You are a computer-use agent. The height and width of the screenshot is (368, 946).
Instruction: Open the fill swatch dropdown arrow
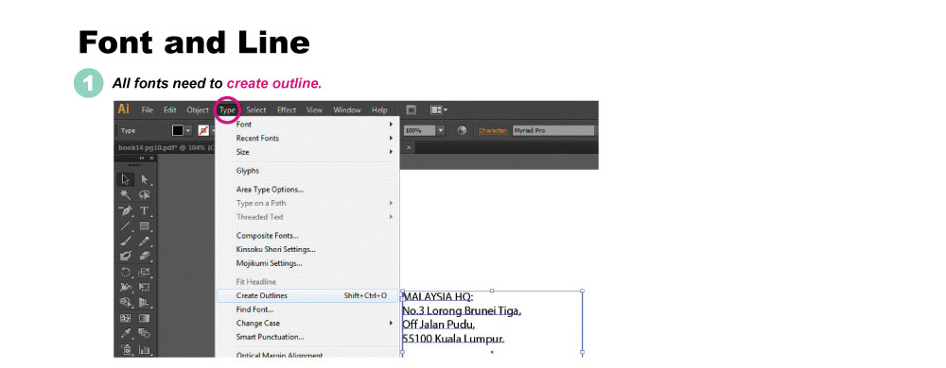187,130
